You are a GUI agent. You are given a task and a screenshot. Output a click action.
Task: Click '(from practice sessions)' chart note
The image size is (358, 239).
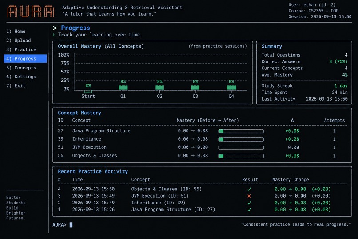coord(218,46)
